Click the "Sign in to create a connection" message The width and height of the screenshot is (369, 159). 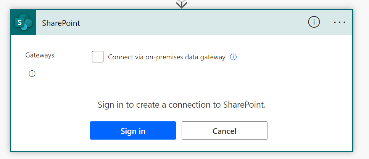pyautogui.click(x=182, y=105)
